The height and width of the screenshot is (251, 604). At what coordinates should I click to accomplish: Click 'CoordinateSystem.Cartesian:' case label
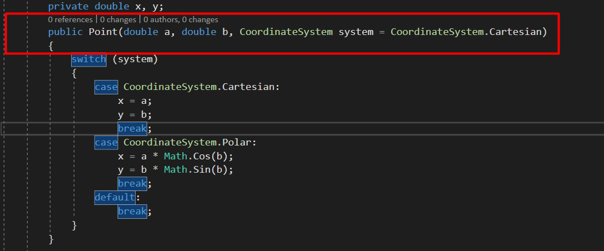click(202, 87)
